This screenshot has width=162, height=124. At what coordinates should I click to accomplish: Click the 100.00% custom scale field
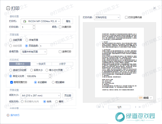37,76
